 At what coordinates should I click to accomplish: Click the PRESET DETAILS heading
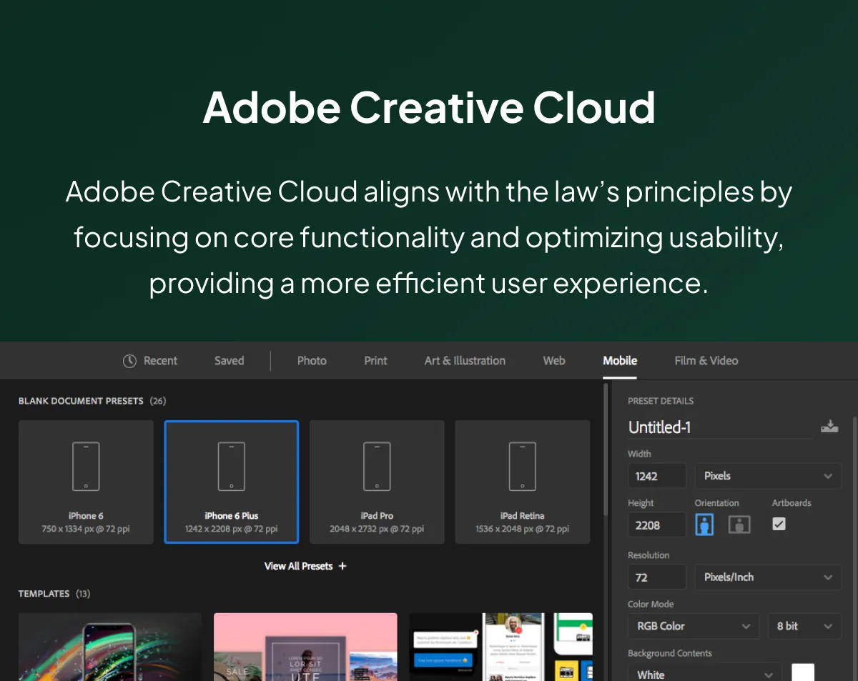(x=661, y=401)
